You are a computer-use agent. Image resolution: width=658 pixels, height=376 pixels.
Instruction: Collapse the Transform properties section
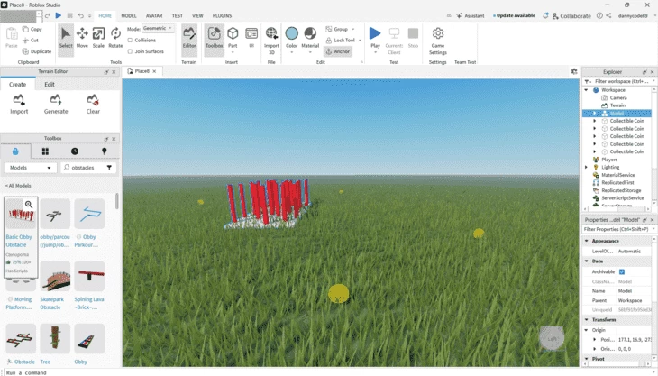pyautogui.click(x=587, y=319)
